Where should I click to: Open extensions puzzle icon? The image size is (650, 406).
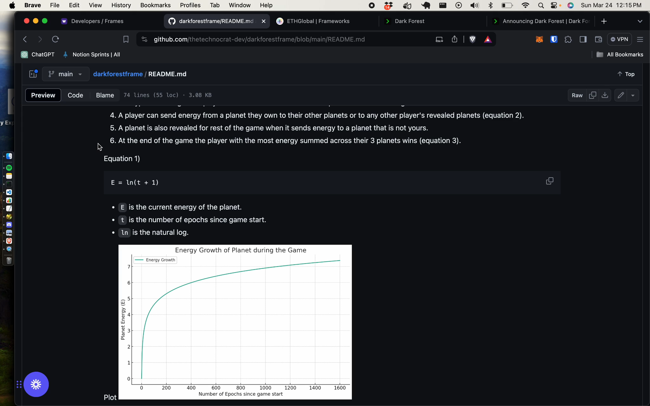tap(568, 39)
